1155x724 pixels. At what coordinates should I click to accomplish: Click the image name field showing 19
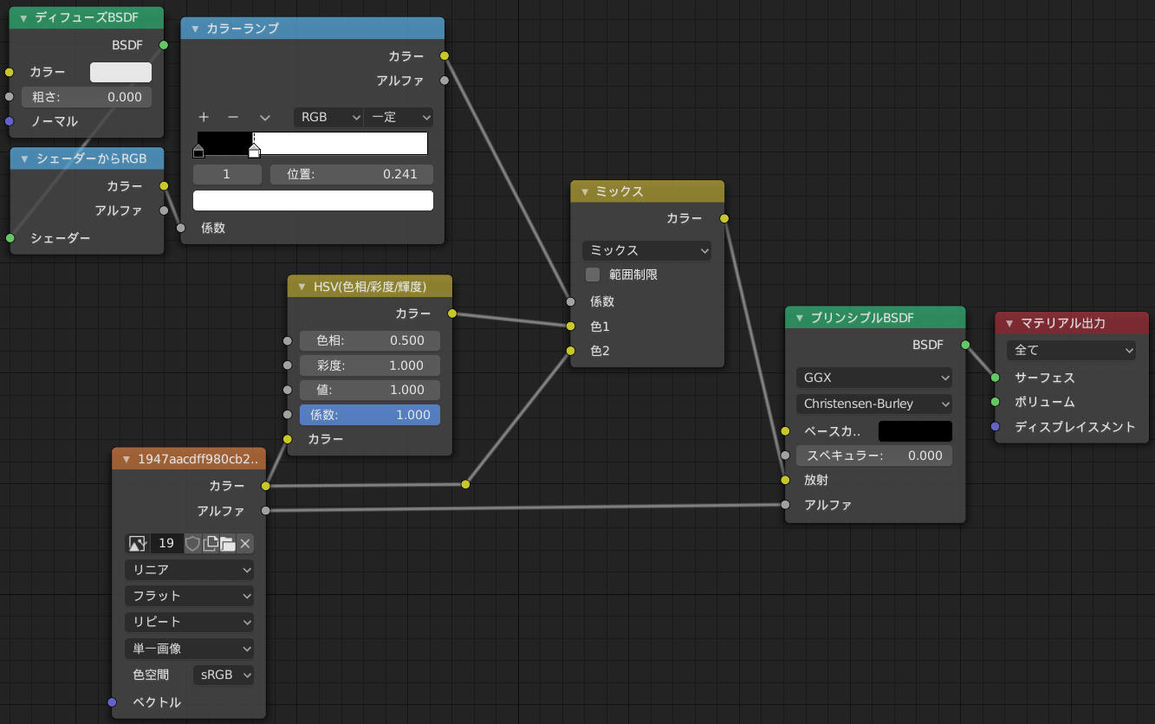click(166, 544)
